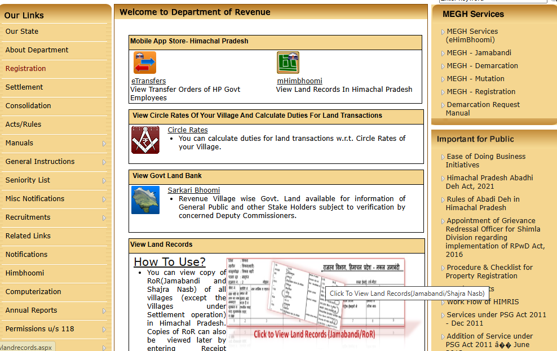Open Procedure & Checklist for Property Registration
Screen dimensions: 557x351
coord(489,272)
